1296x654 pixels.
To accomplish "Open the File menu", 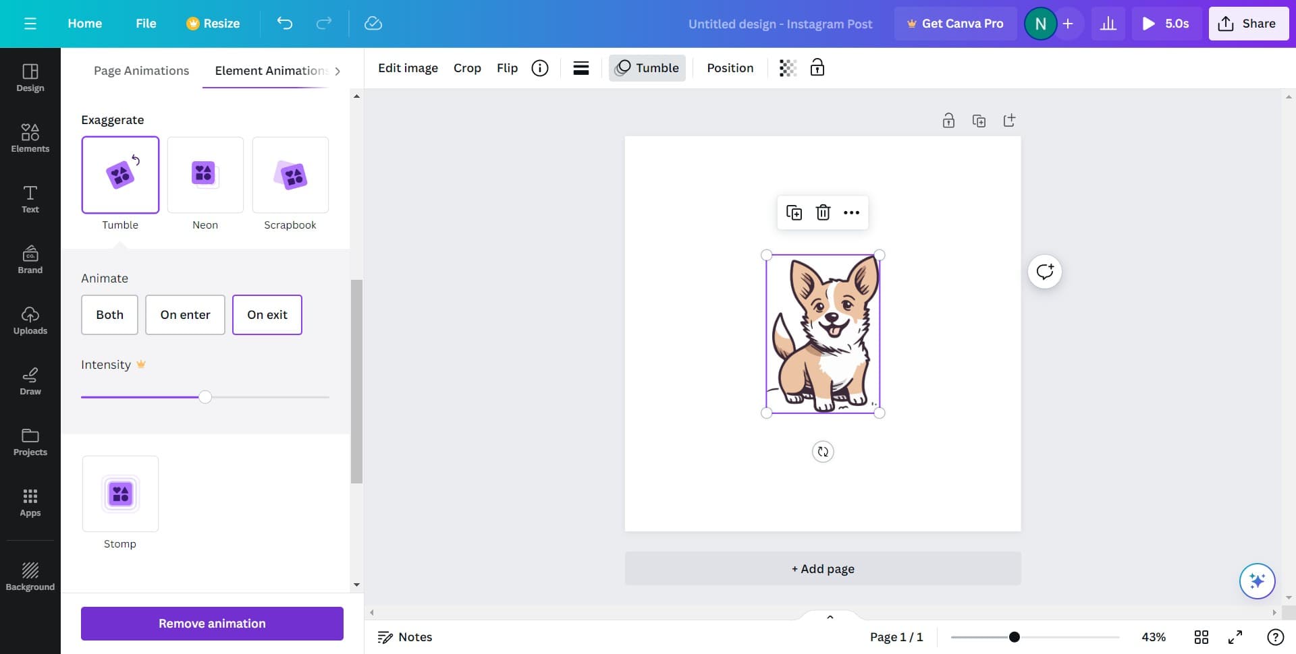I will (146, 23).
